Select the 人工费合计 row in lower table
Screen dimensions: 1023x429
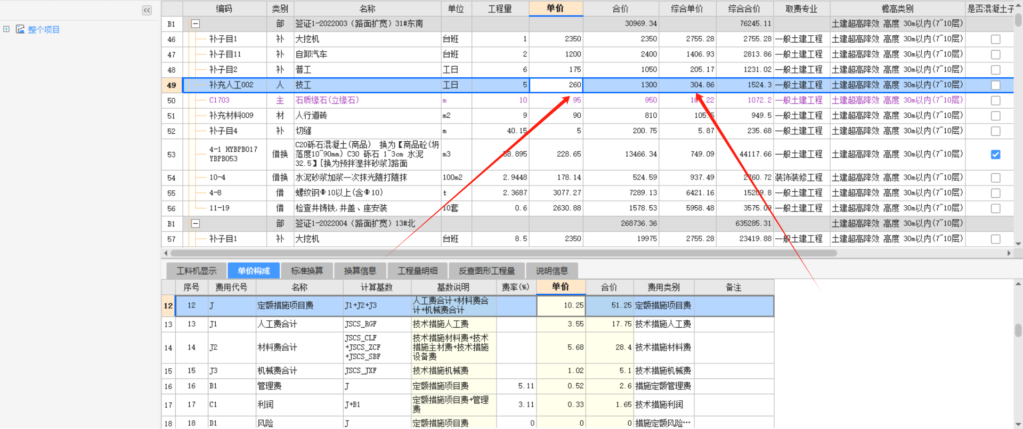[468, 324]
